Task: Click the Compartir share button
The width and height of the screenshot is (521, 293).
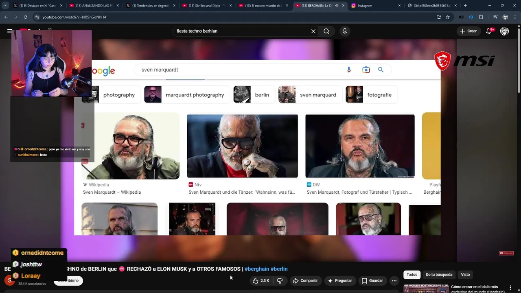Action: click(x=305, y=280)
